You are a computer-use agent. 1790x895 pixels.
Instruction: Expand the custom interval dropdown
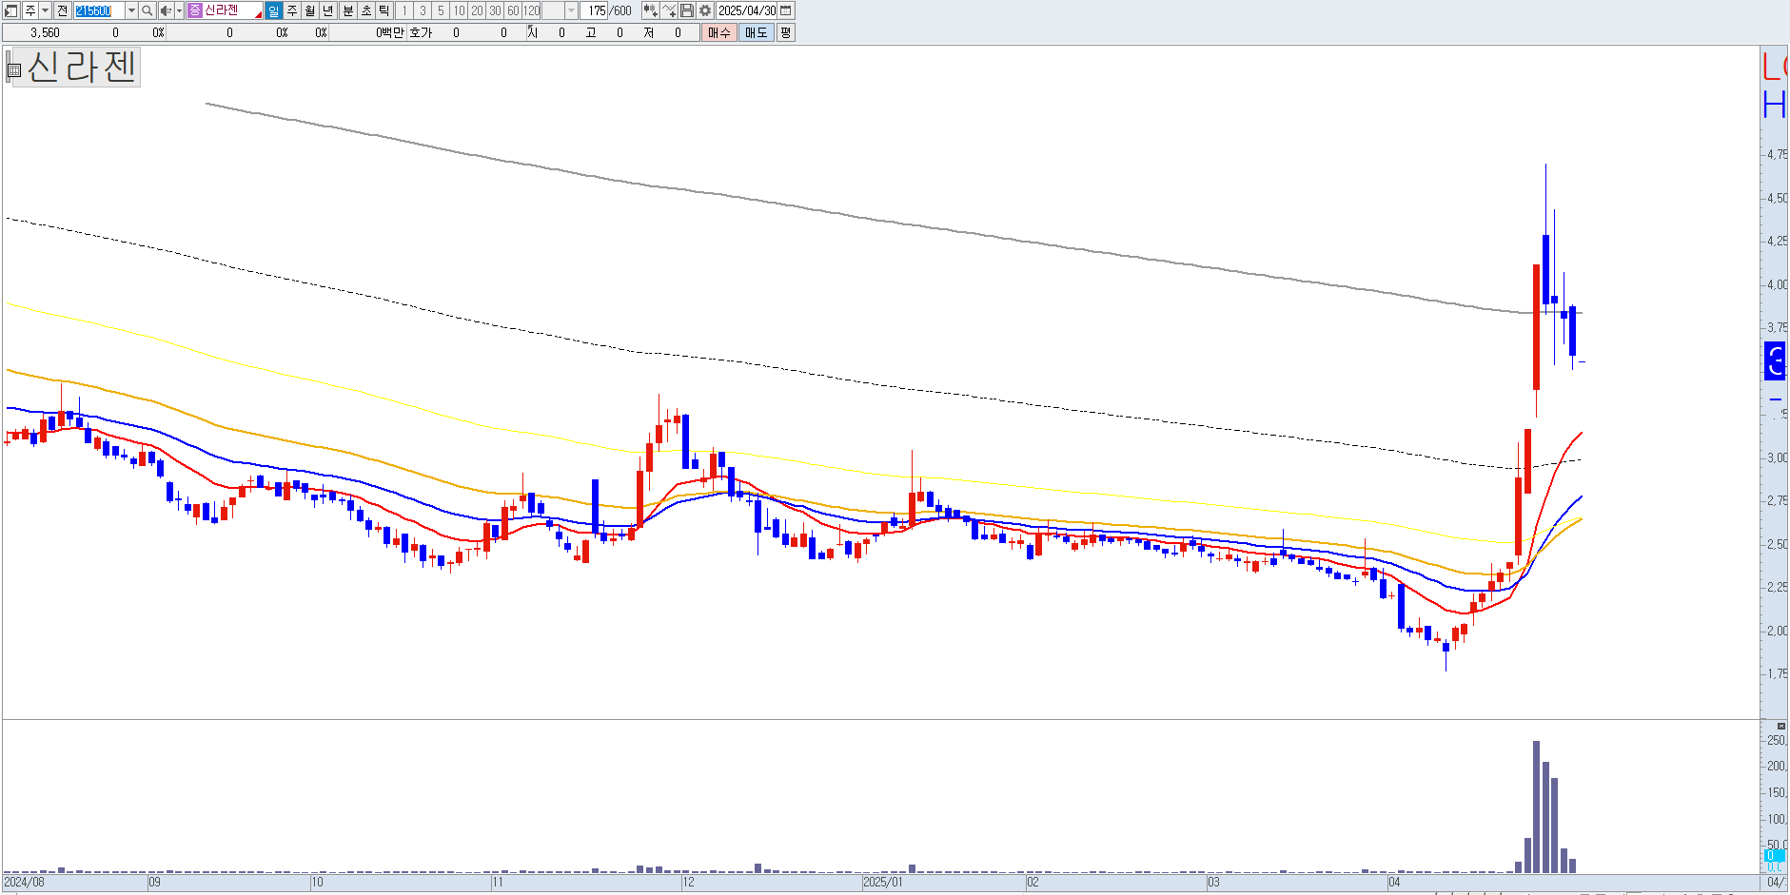pyautogui.click(x=571, y=10)
